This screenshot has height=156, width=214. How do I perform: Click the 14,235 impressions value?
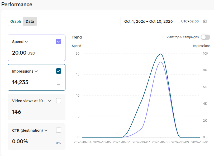(20, 82)
